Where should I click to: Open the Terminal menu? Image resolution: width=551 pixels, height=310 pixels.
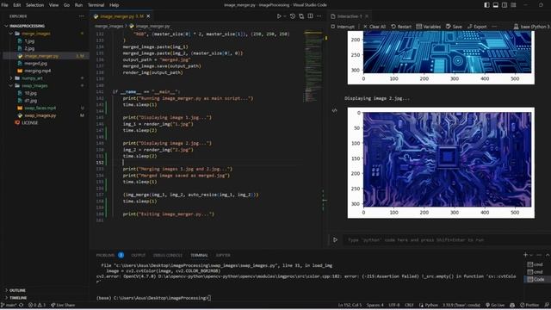pyautogui.click(x=96, y=5)
